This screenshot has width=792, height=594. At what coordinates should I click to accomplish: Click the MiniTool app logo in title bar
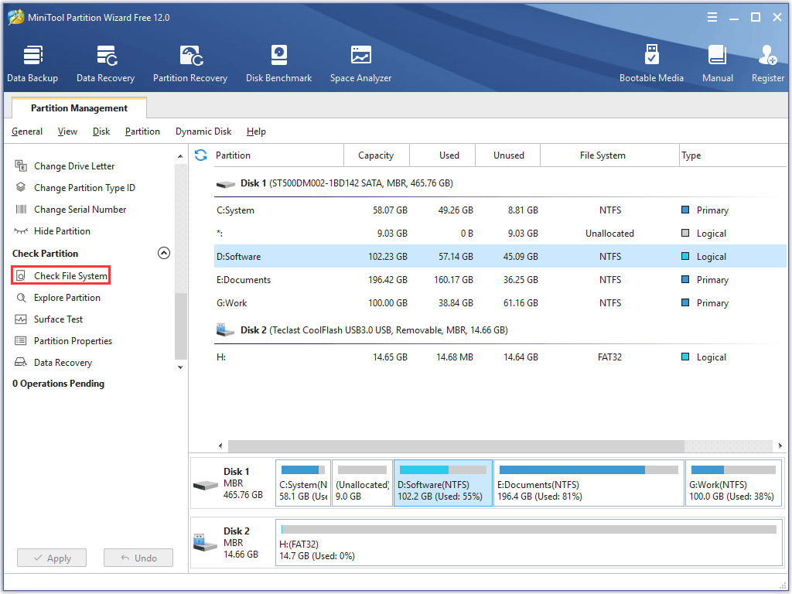pyautogui.click(x=15, y=17)
